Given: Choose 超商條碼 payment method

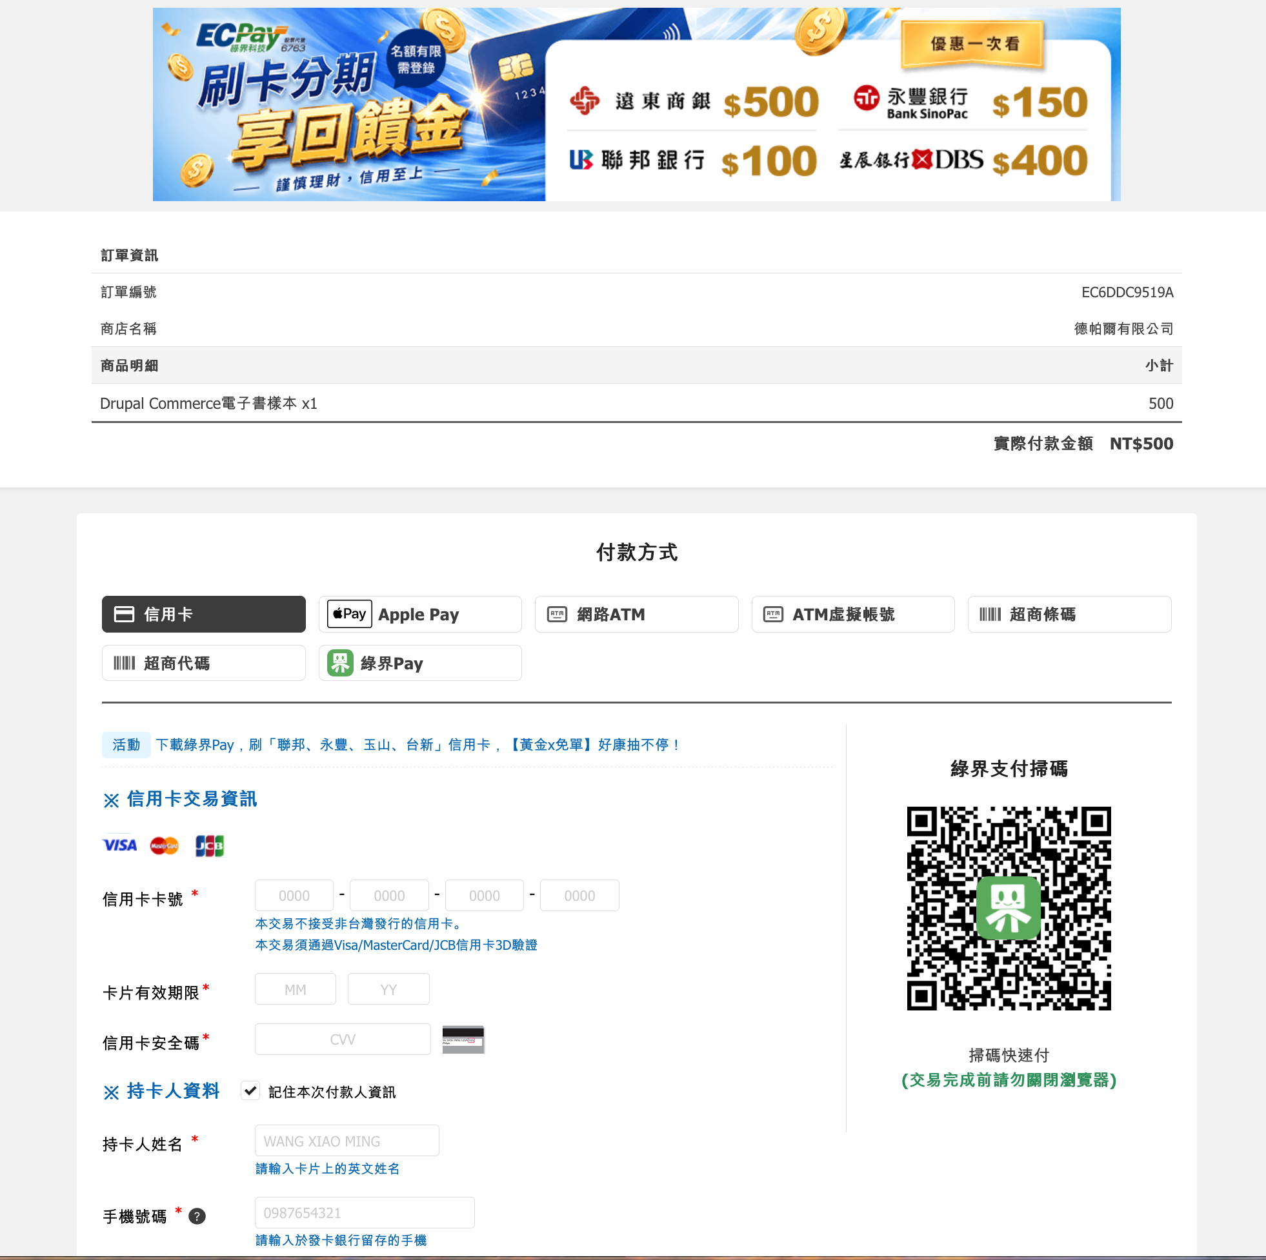Looking at the screenshot, I should [1069, 614].
